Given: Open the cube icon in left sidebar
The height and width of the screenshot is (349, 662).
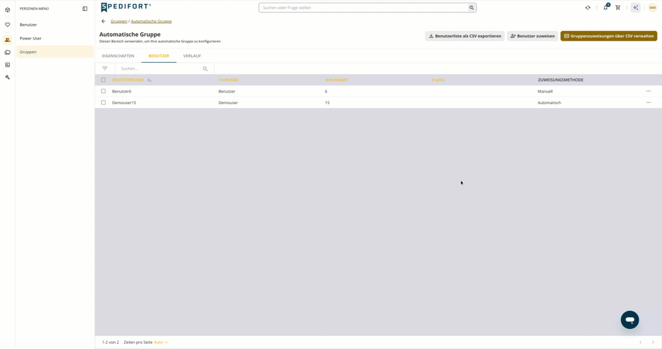Looking at the screenshot, I should point(7,10).
